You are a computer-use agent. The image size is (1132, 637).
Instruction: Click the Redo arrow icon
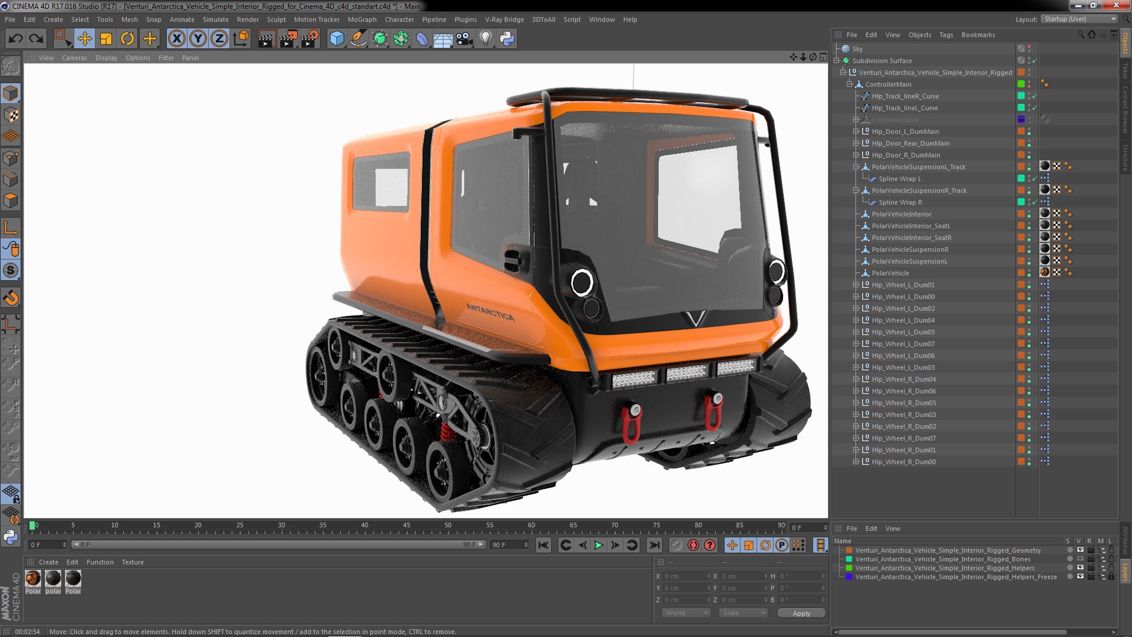pyautogui.click(x=37, y=39)
